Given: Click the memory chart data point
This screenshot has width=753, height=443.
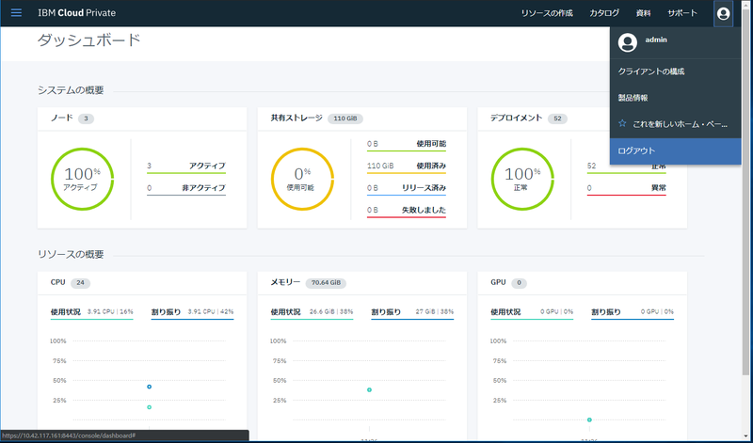Looking at the screenshot, I should pos(369,389).
